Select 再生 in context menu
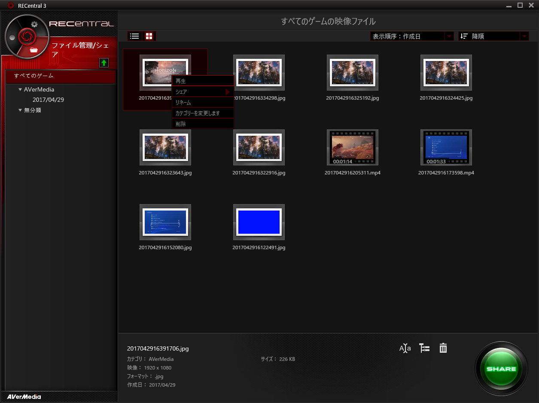 pos(203,81)
